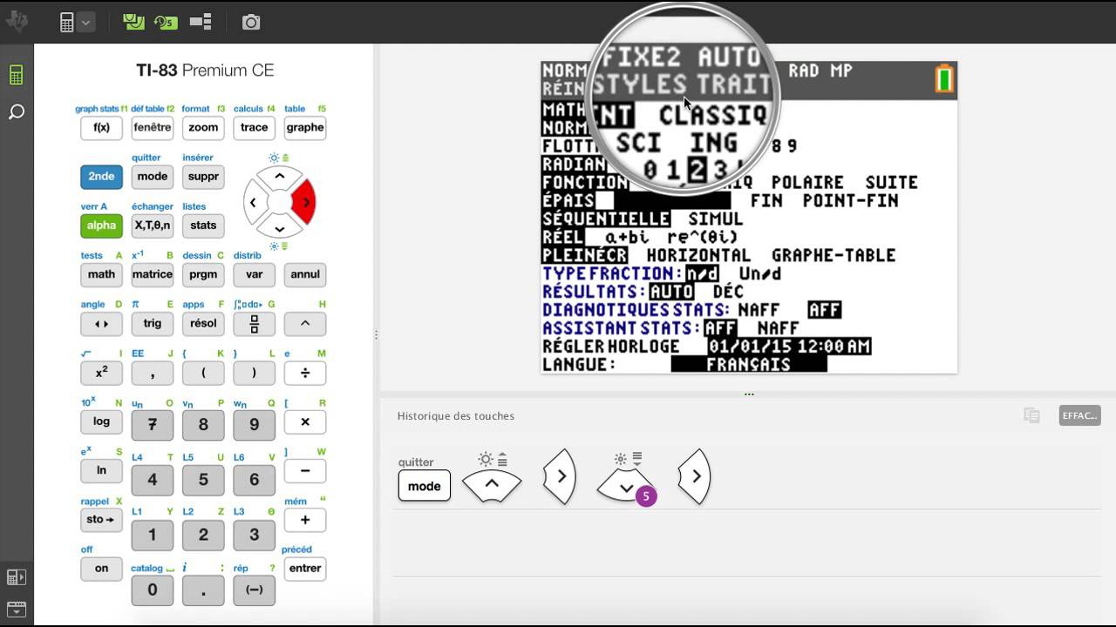Image resolution: width=1116 pixels, height=627 pixels.
Task: Toggle the green alpha modifier key
Action: 101,226
